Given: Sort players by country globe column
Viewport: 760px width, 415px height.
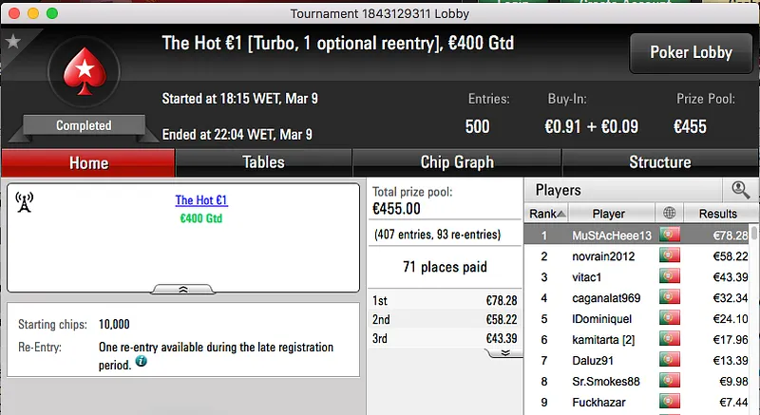Looking at the screenshot, I should click(x=669, y=214).
